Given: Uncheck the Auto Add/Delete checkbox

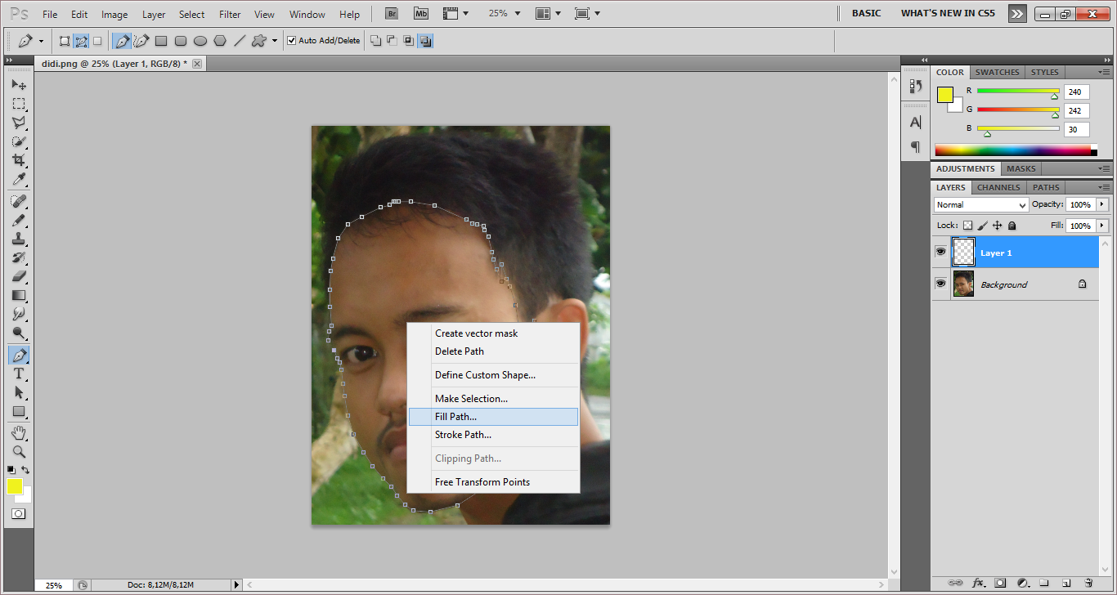Looking at the screenshot, I should (x=291, y=41).
